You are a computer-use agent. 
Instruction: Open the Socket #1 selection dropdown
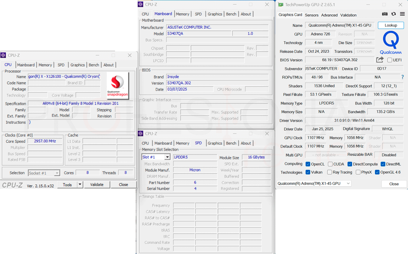tap(57, 173)
